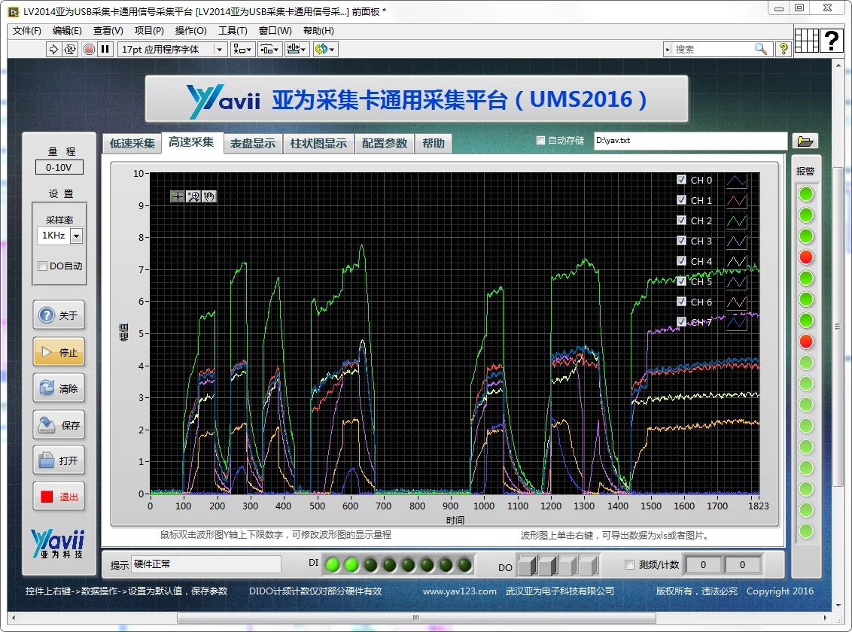The image size is (852, 632).
Task: Open the font selector 17pt dropdown
Action: point(172,50)
